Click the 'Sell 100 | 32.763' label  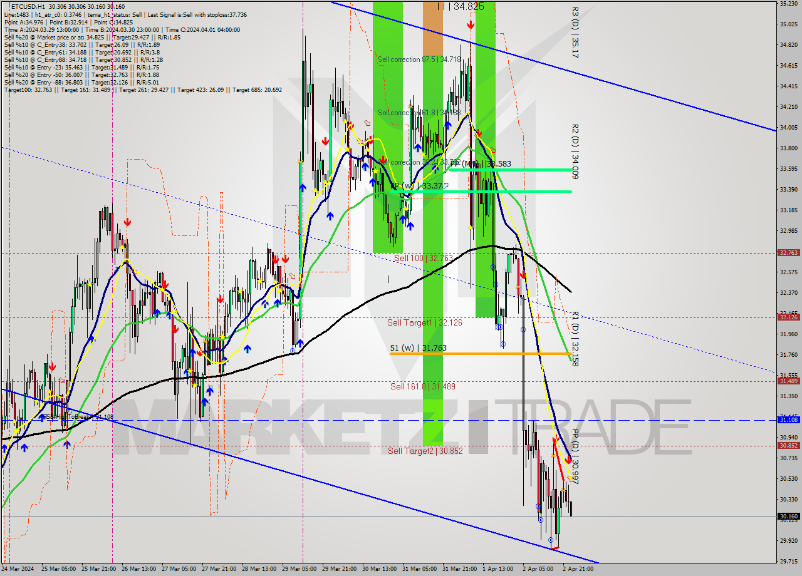423,258
